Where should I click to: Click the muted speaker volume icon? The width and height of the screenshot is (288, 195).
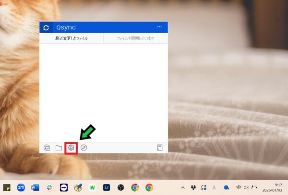(246, 187)
